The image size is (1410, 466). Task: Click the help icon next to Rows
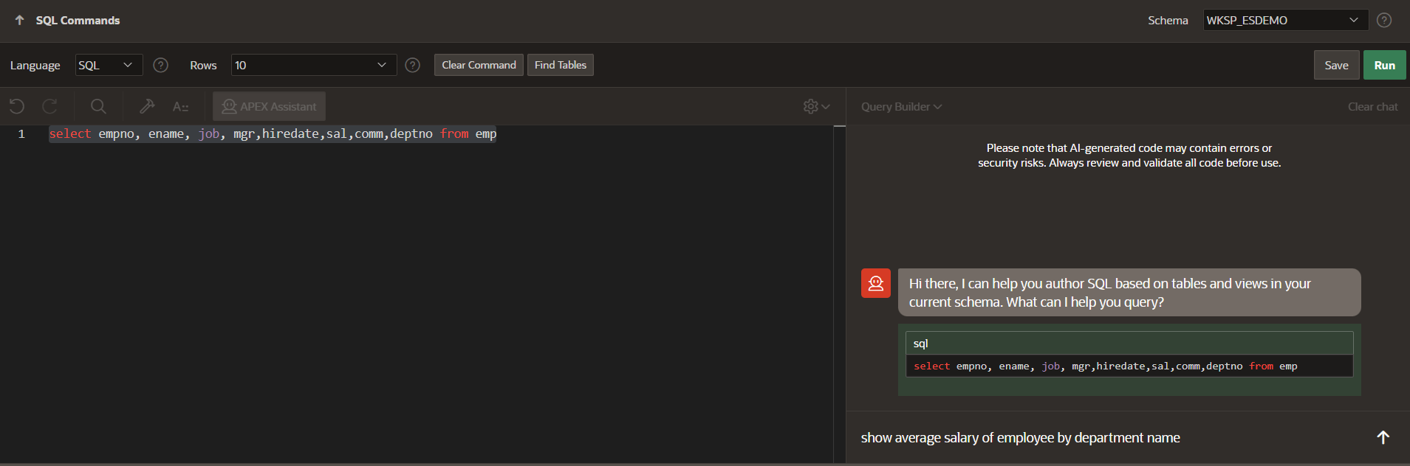(x=413, y=65)
